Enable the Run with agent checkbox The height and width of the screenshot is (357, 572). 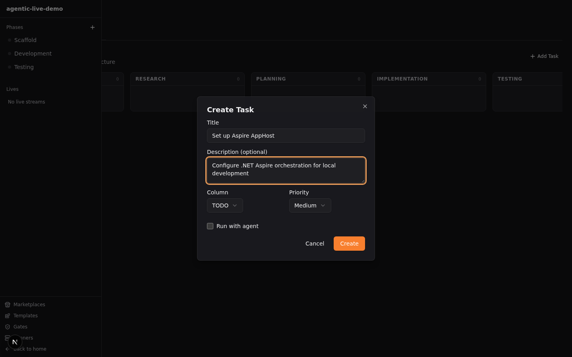[x=210, y=226]
